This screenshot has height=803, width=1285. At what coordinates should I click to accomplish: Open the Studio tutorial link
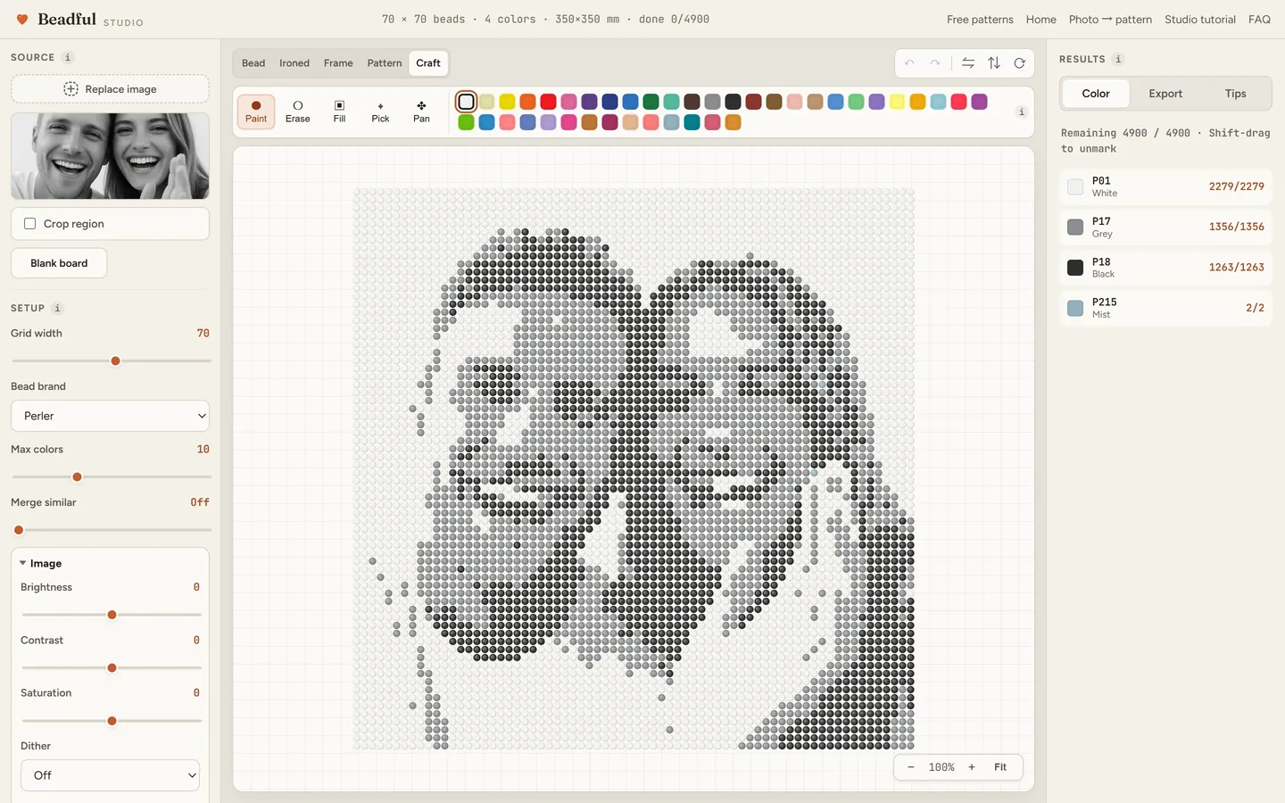click(1200, 20)
